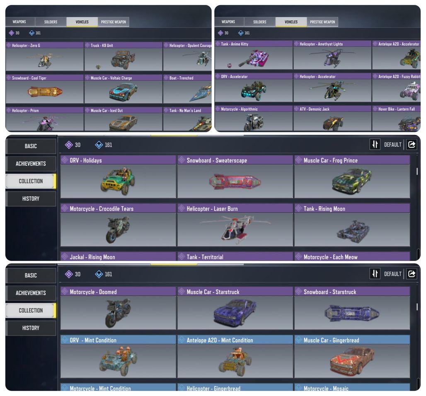Pick the Tank - Anime Kitty vehicle card
Image resolution: width=426 pixels, height=396 pixels.
pyautogui.click(x=254, y=55)
